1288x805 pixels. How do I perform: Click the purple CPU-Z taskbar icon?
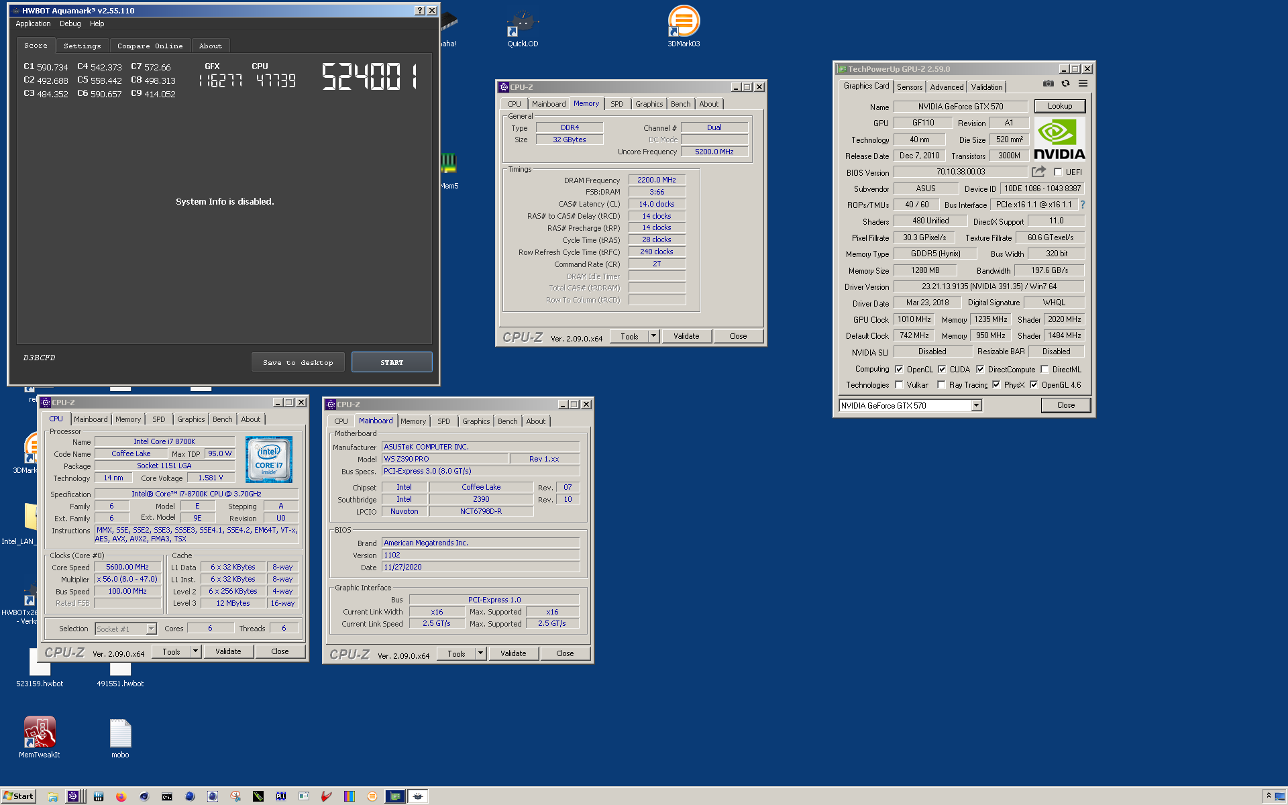tap(74, 796)
